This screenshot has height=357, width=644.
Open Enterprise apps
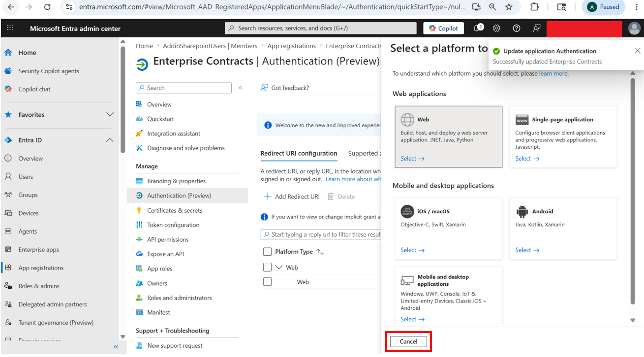point(39,249)
